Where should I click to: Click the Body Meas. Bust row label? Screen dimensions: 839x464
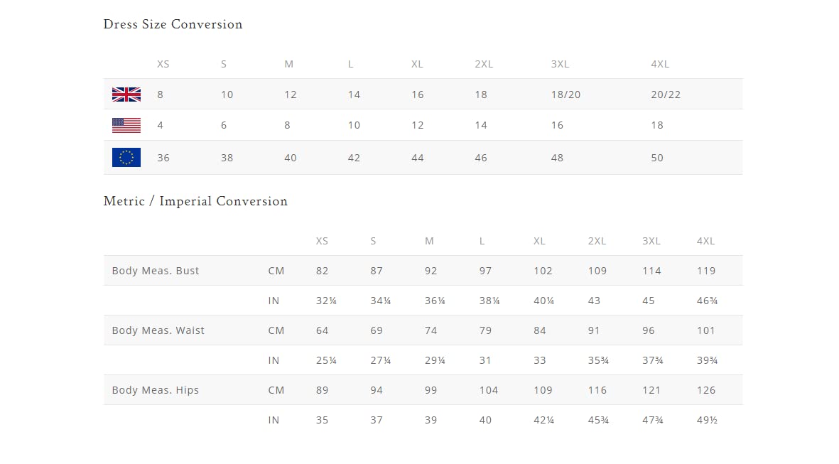pos(156,271)
